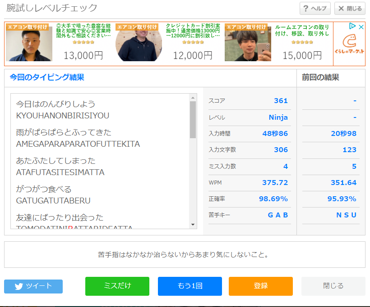Open the ◎大手で培った ad description
The width and height of the screenshot is (370, 307).
tap(83, 31)
